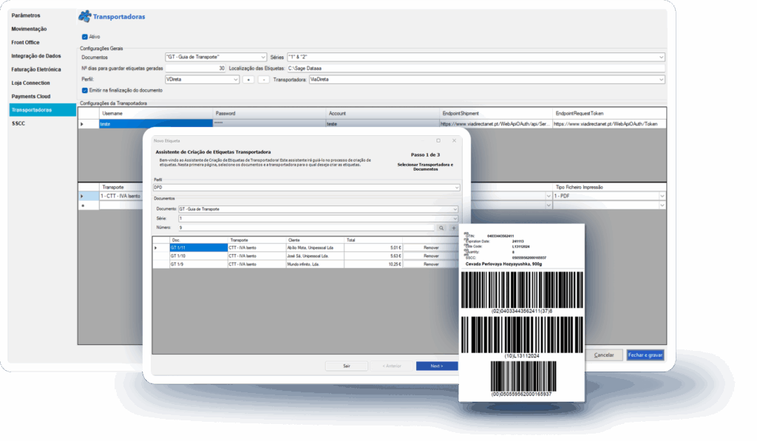The image size is (757, 441).
Task: Open the Tipo Ficheiro Impressão '1 - PDF' dropdown
Action: [662, 196]
